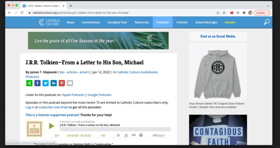Open the Chrome profile avatar
The image size is (280, 148).
pos(250,13)
